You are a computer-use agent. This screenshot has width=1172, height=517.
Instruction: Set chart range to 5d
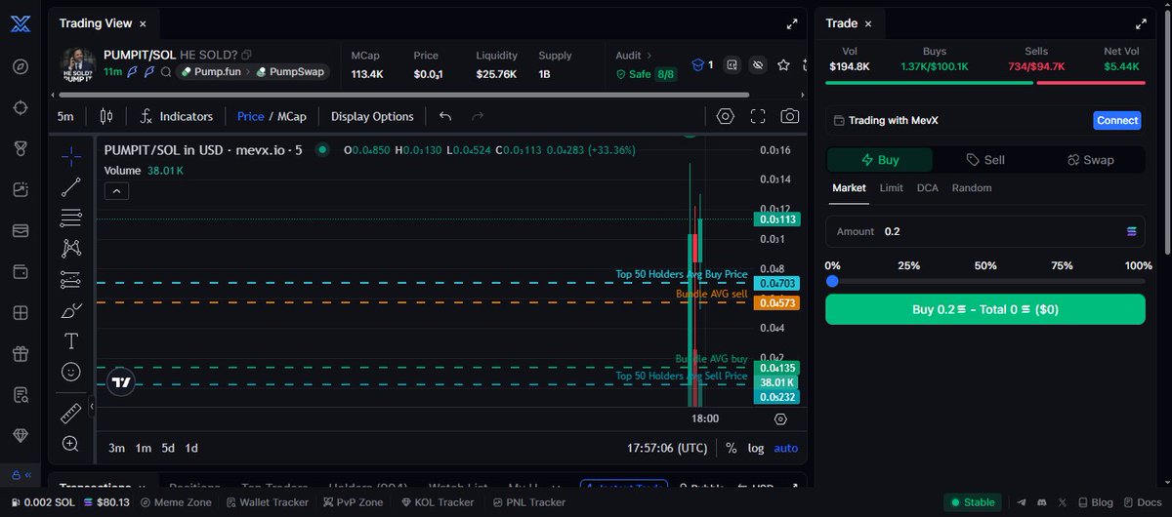point(168,448)
